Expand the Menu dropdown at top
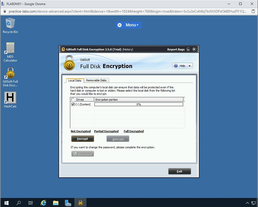Image resolution: width=258 pixels, height=207 pixels. (x=129, y=25)
